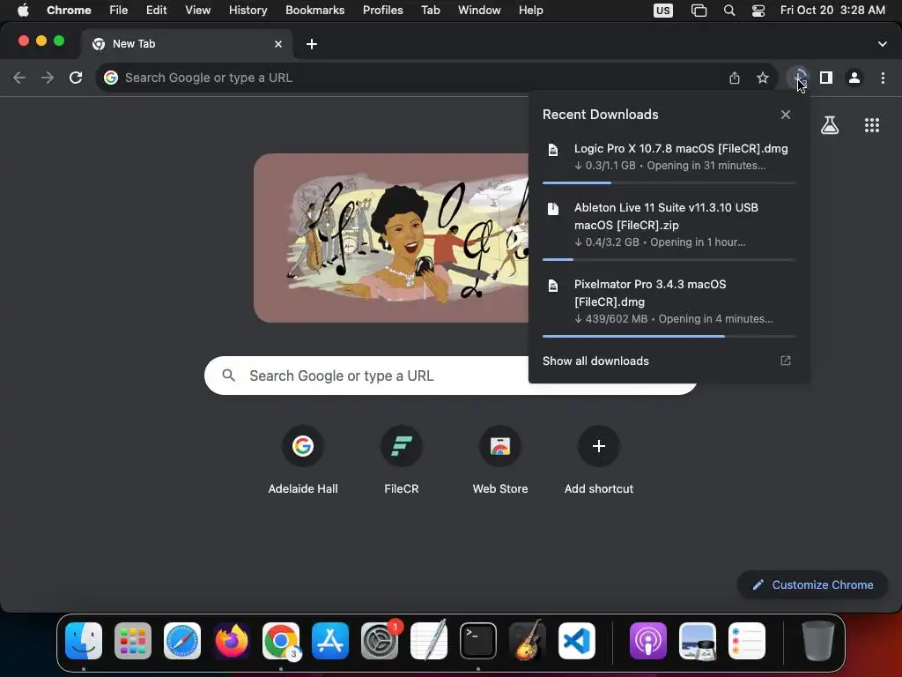Open Visual Studio Code from the Dock
Viewport: 902px width, 677px height.
pos(576,641)
